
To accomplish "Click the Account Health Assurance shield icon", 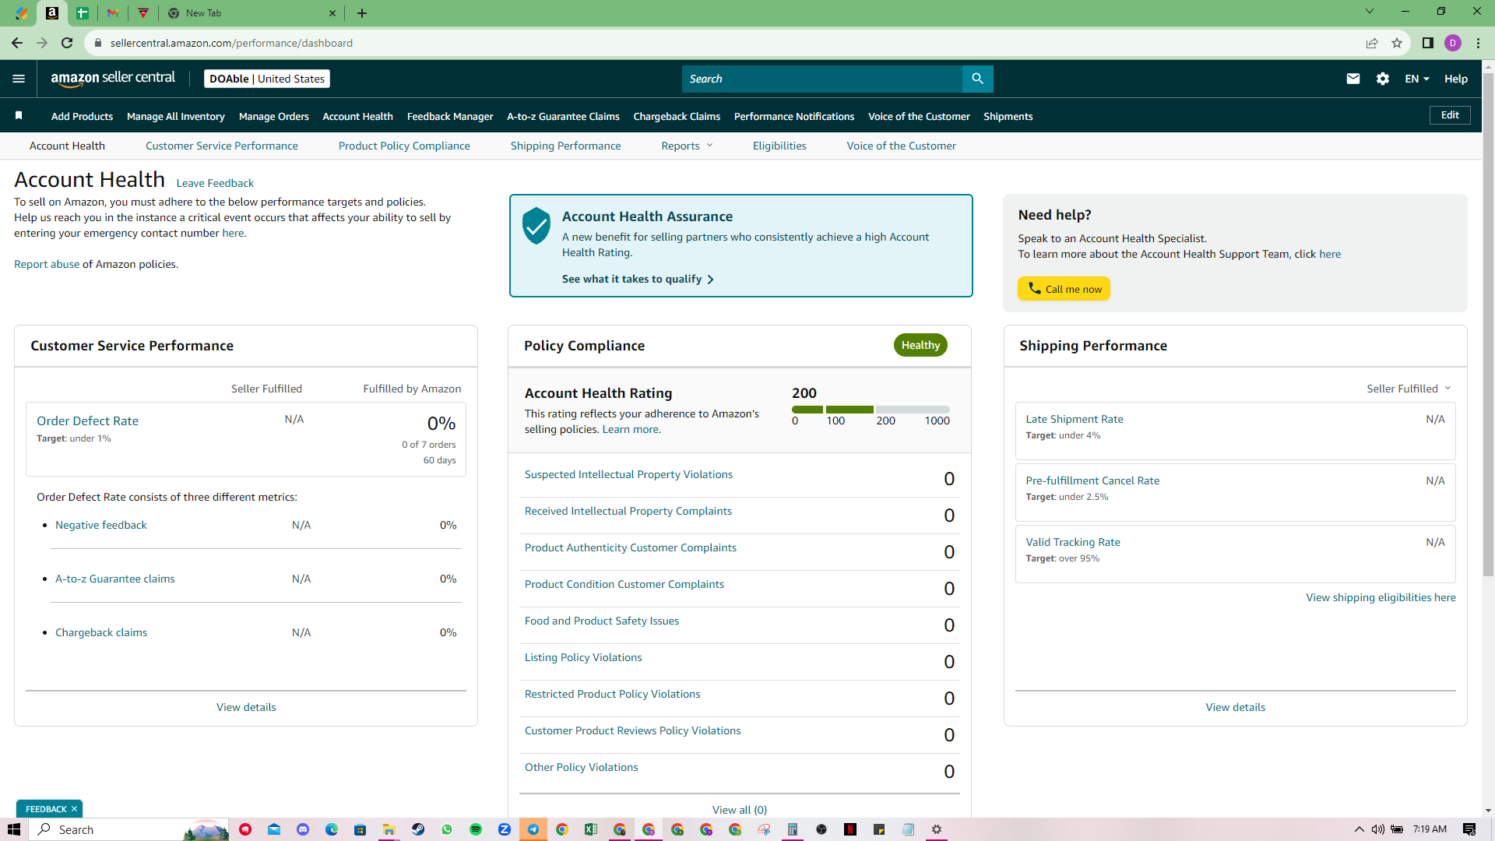I will click(536, 226).
